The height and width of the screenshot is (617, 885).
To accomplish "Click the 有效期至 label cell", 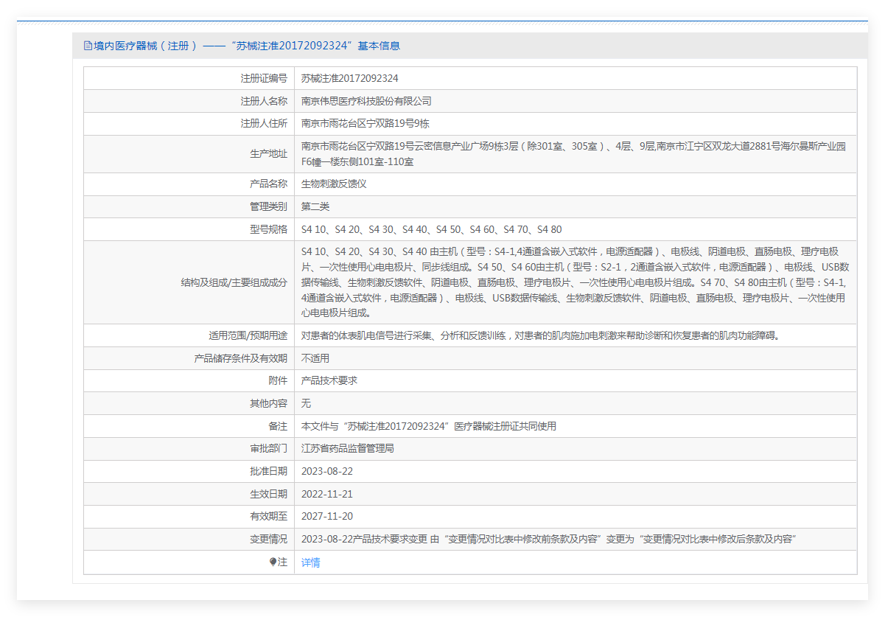I will (189, 517).
